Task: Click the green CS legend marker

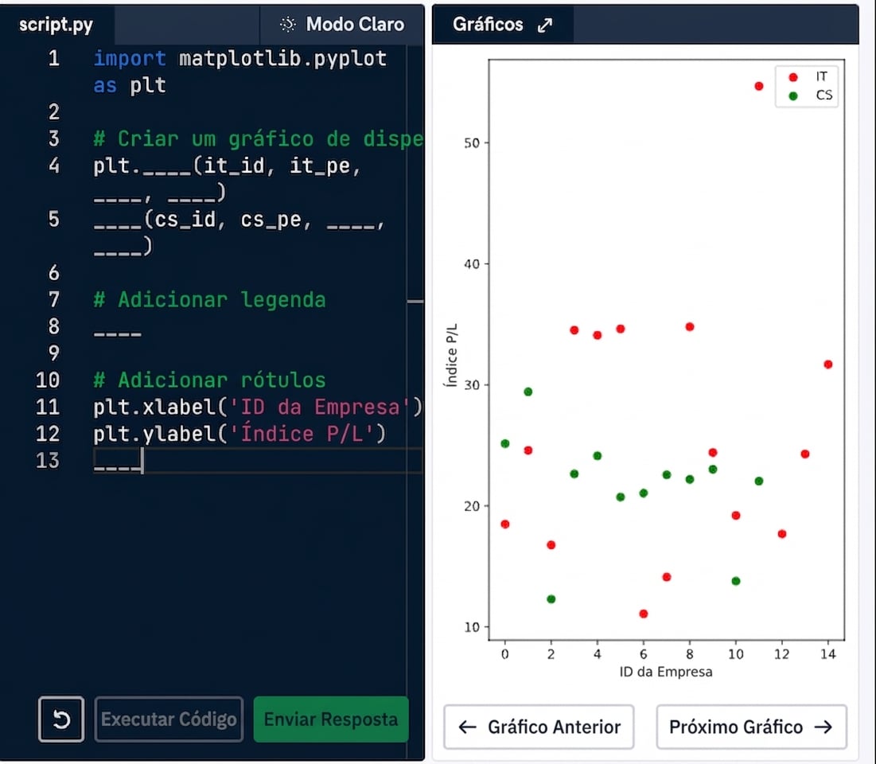Action: pyautogui.click(x=792, y=95)
